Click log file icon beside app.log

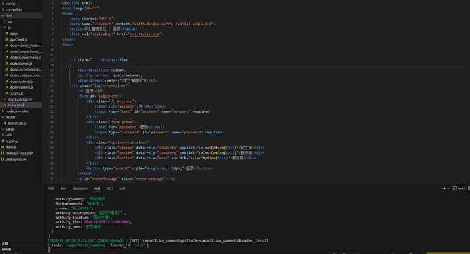point(3,141)
